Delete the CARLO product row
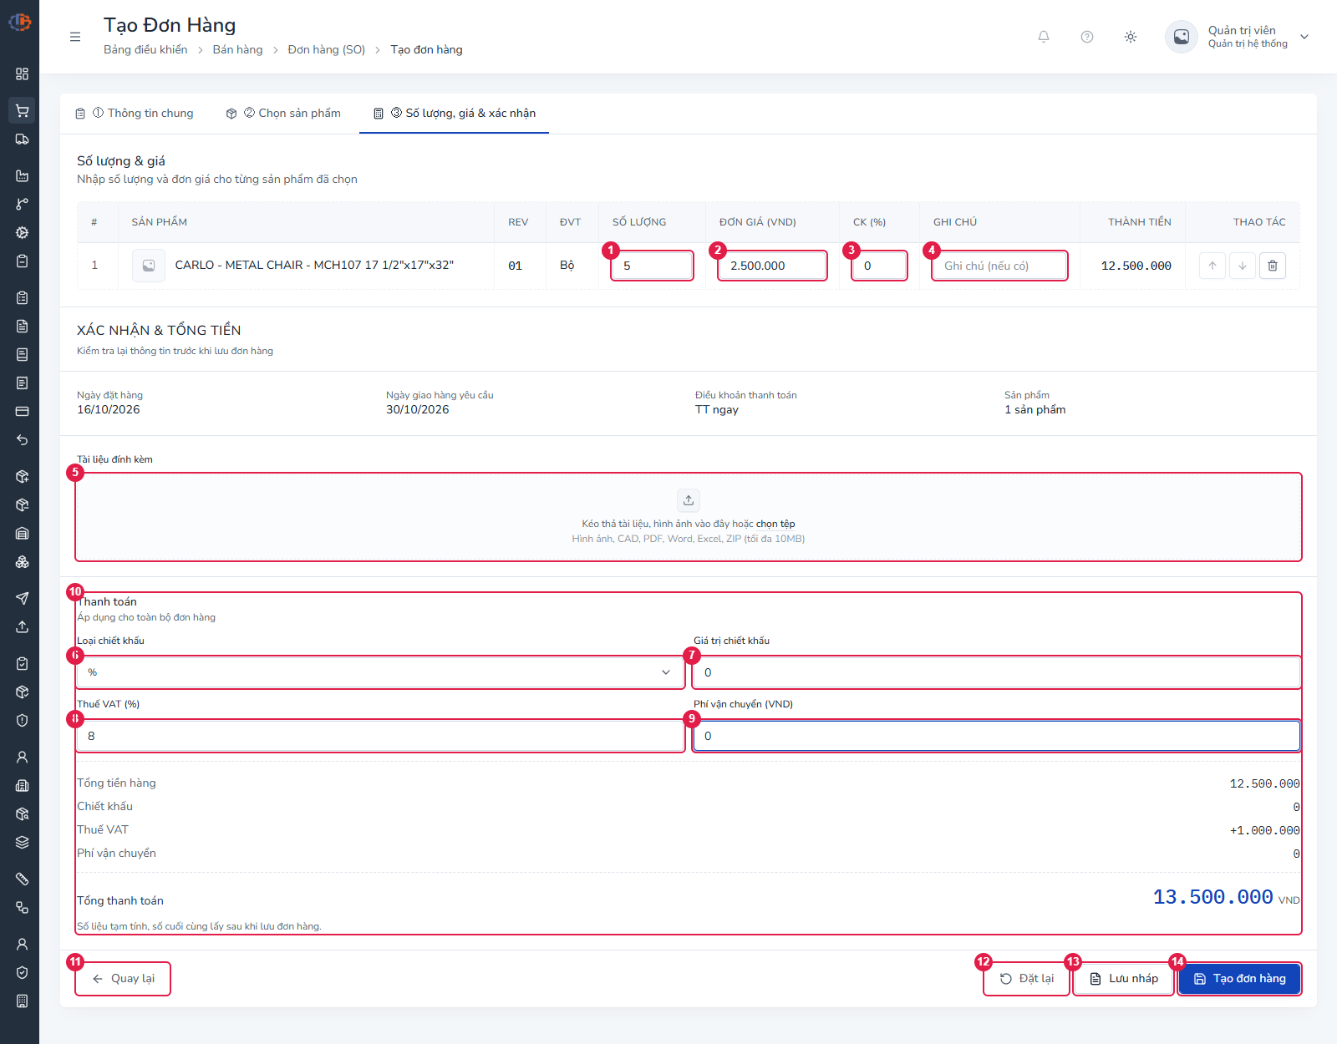 coord(1273,266)
